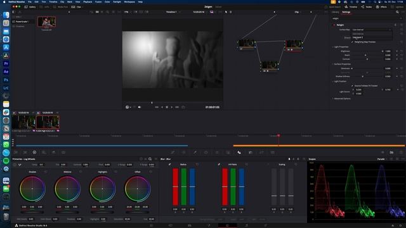Toggle the loop playback button
Viewport: 406px width, 228px height.
(183, 107)
